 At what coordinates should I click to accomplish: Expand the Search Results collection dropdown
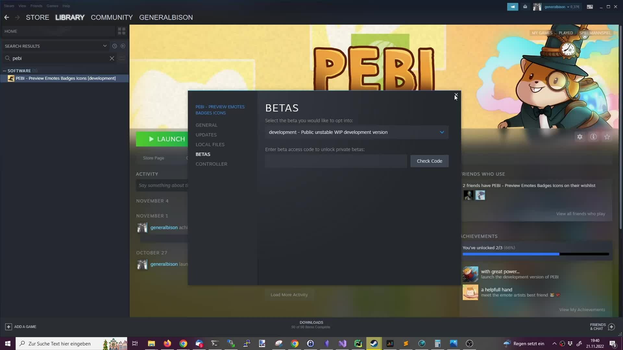click(x=105, y=46)
